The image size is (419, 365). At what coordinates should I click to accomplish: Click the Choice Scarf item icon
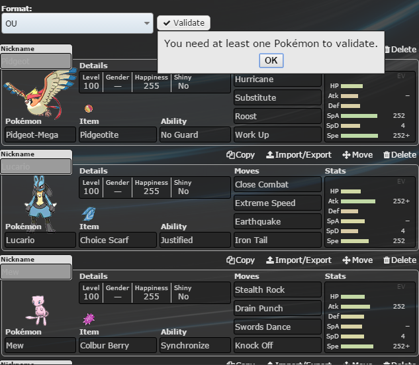click(x=89, y=214)
